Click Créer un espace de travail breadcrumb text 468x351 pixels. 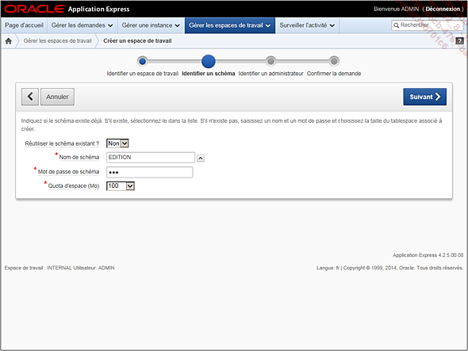pos(137,41)
